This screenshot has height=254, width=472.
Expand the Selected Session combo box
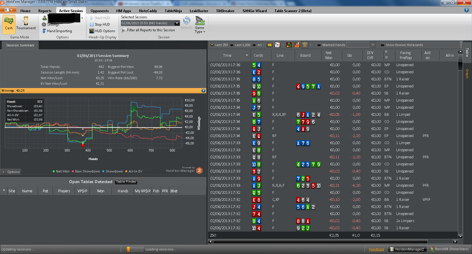177,23
